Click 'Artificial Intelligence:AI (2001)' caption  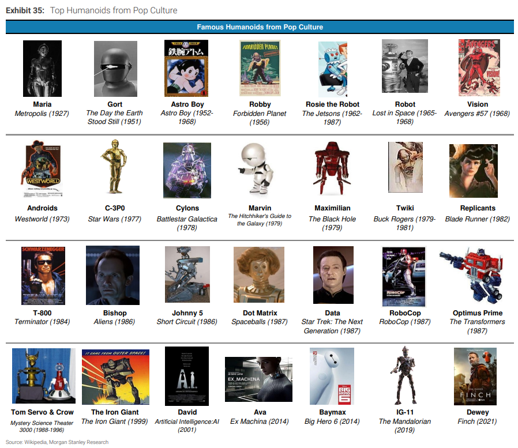point(187,426)
